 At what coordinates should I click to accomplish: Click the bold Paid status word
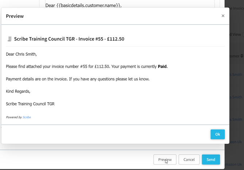click(x=162, y=67)
